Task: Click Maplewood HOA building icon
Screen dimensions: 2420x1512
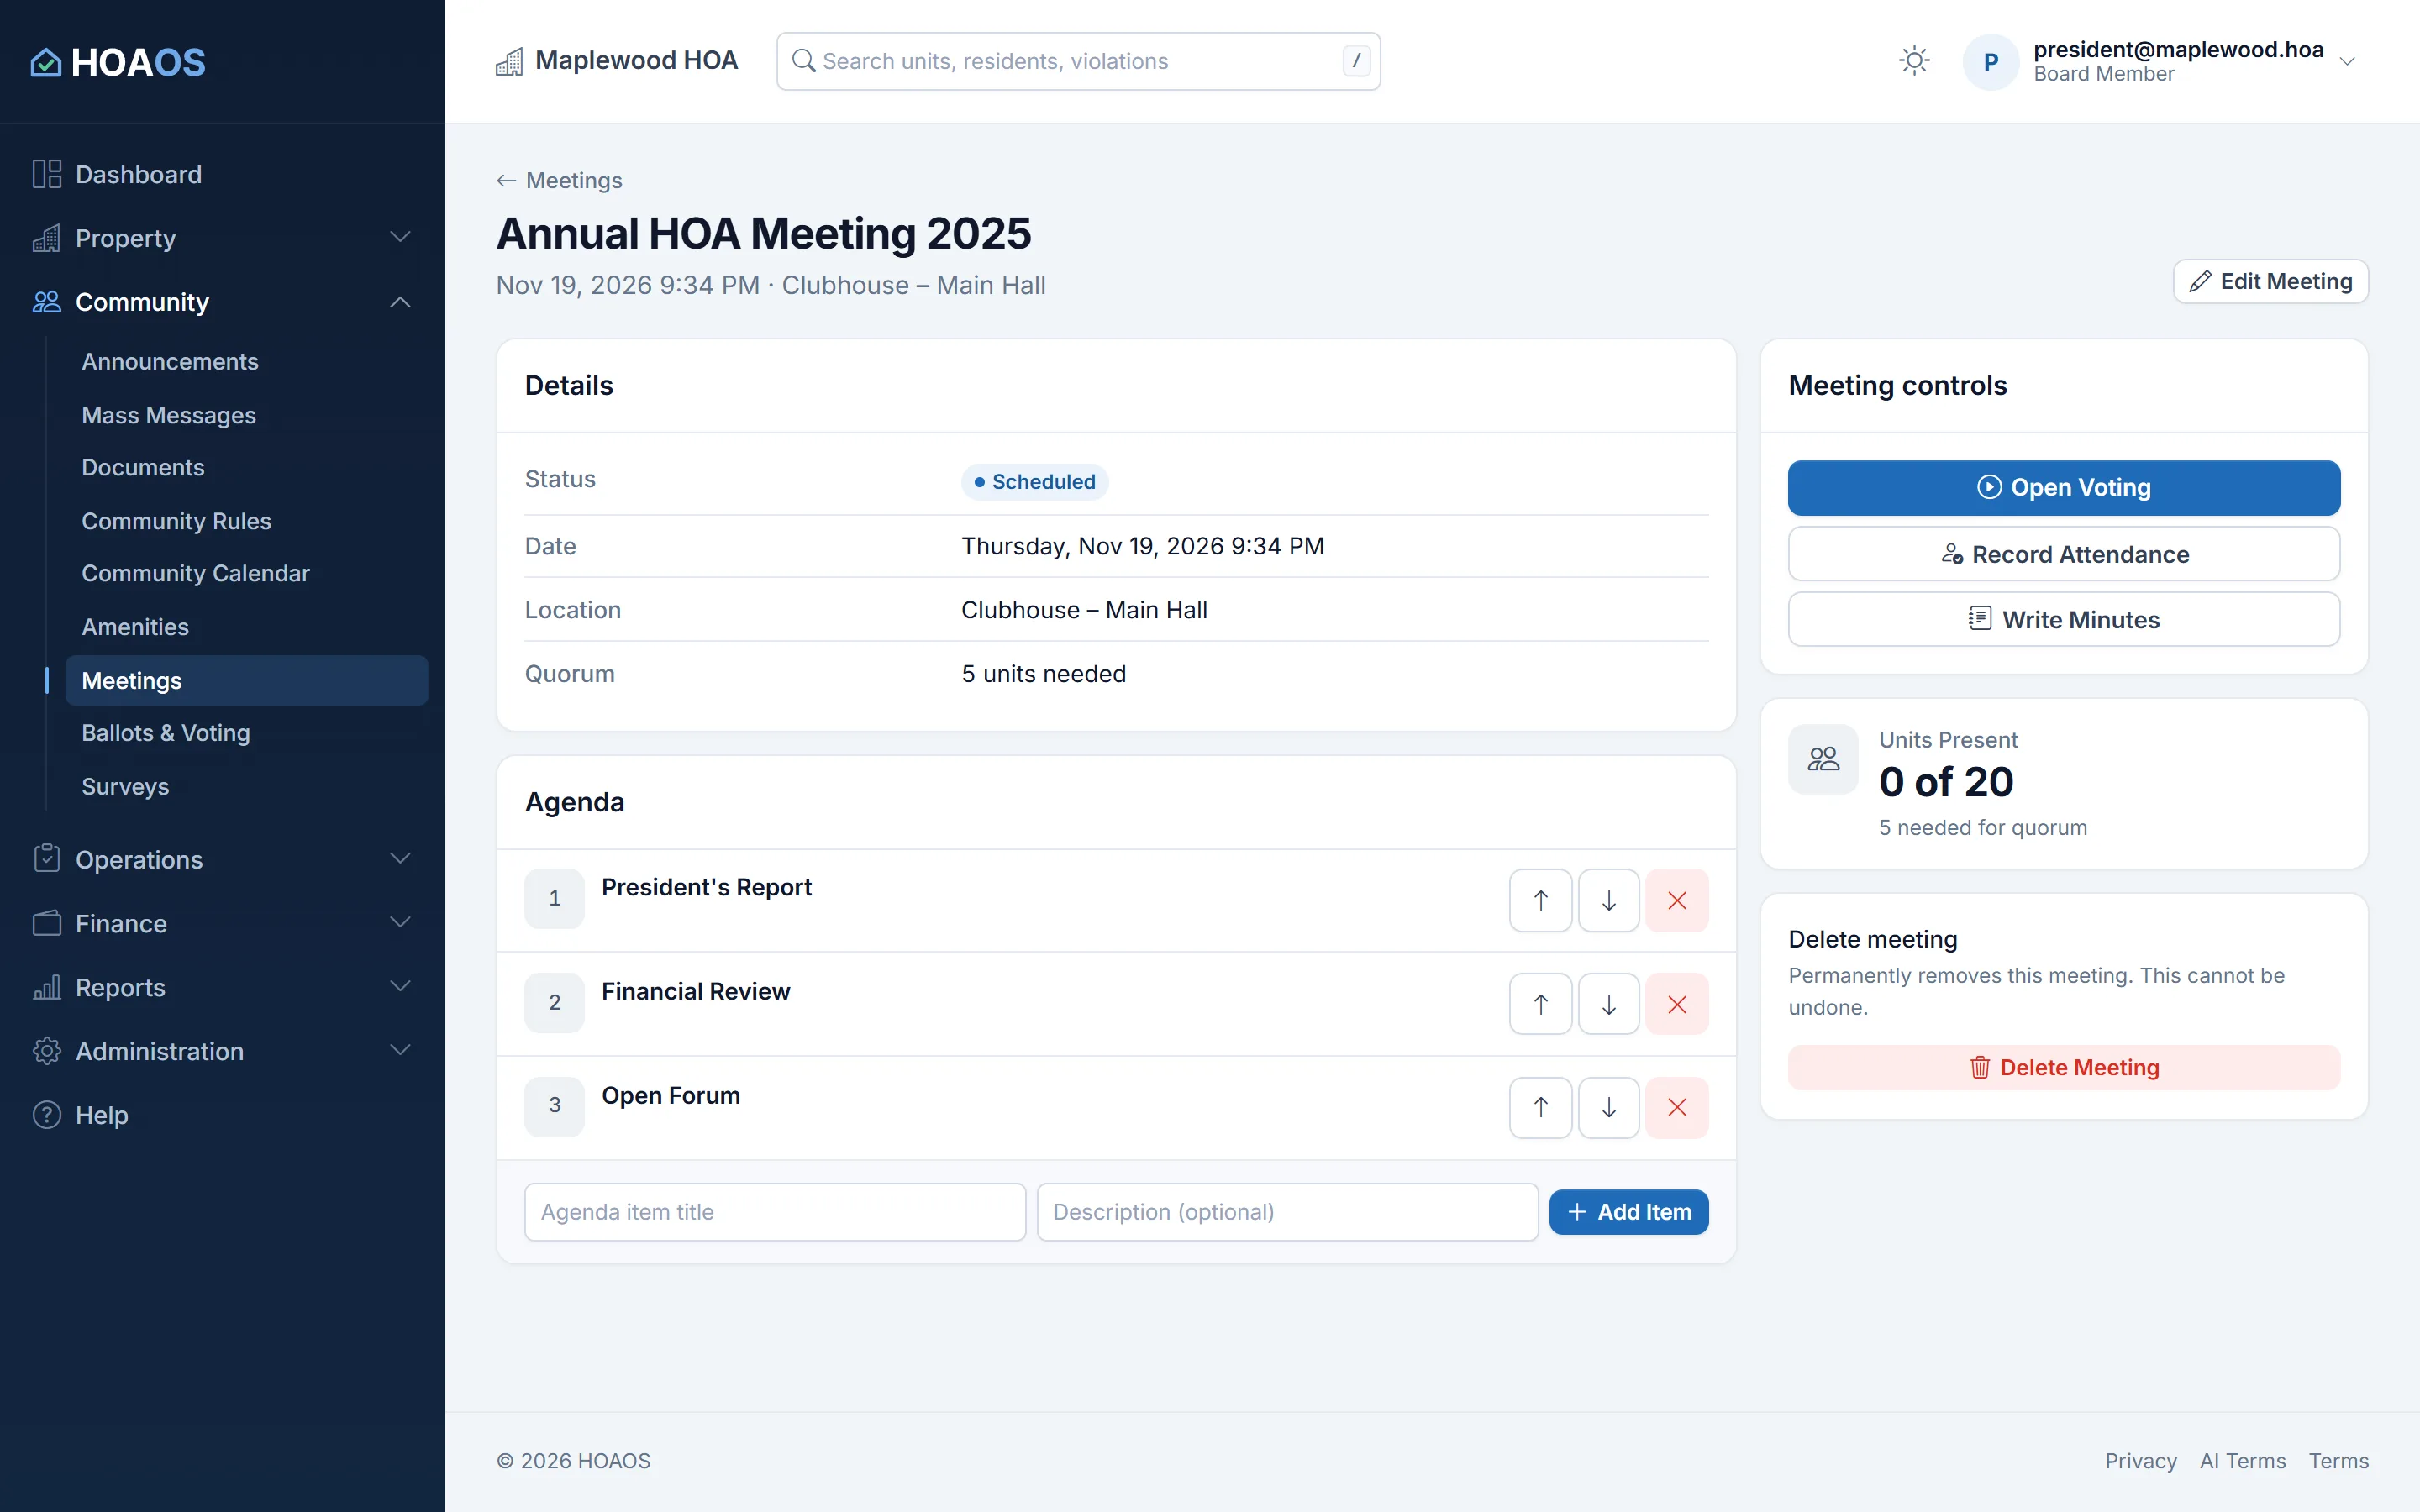Action: (509, 62)
